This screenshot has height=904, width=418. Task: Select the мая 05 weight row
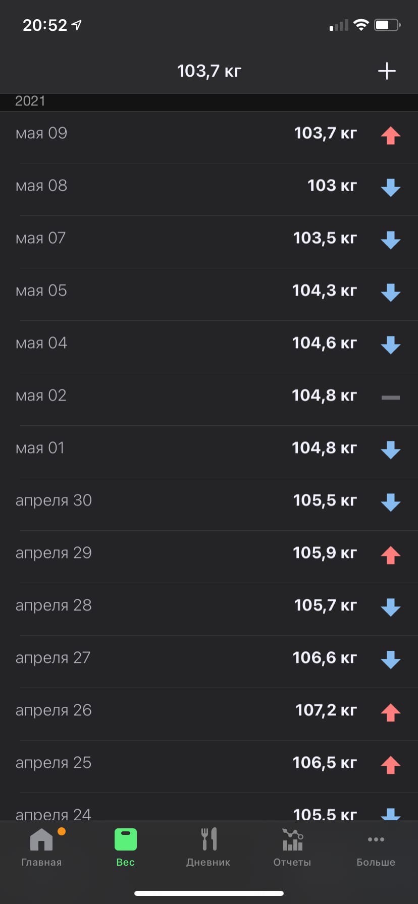(209, 291)
